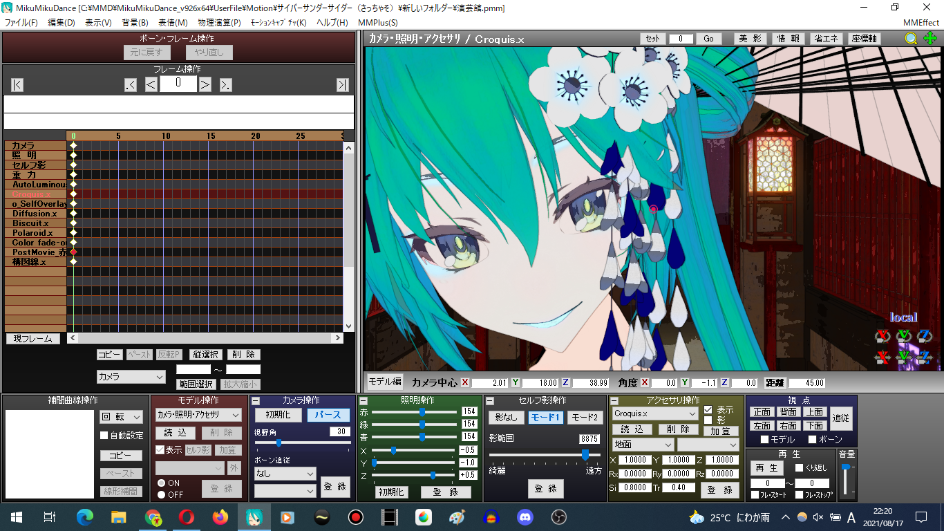Click モード1 self-shadow button
This screenshot has width=944, height=531.
pos(546,418)
